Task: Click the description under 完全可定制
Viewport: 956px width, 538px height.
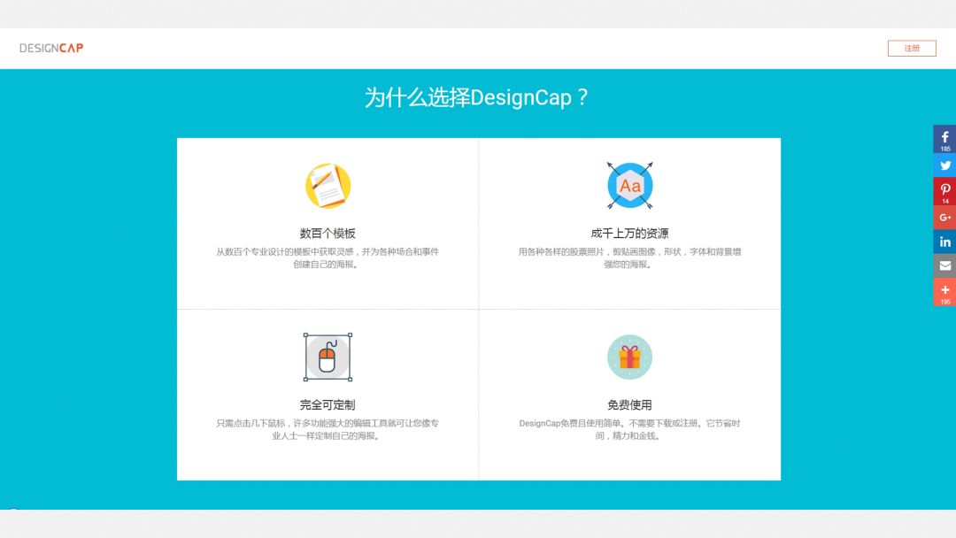Action: pos(328,429)
